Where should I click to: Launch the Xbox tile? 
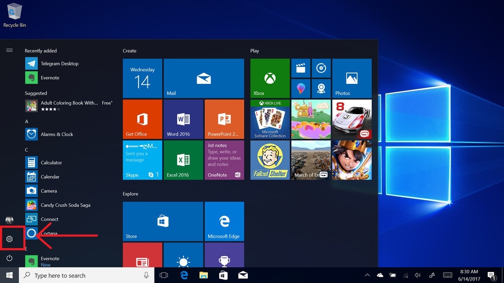(269, 78)
